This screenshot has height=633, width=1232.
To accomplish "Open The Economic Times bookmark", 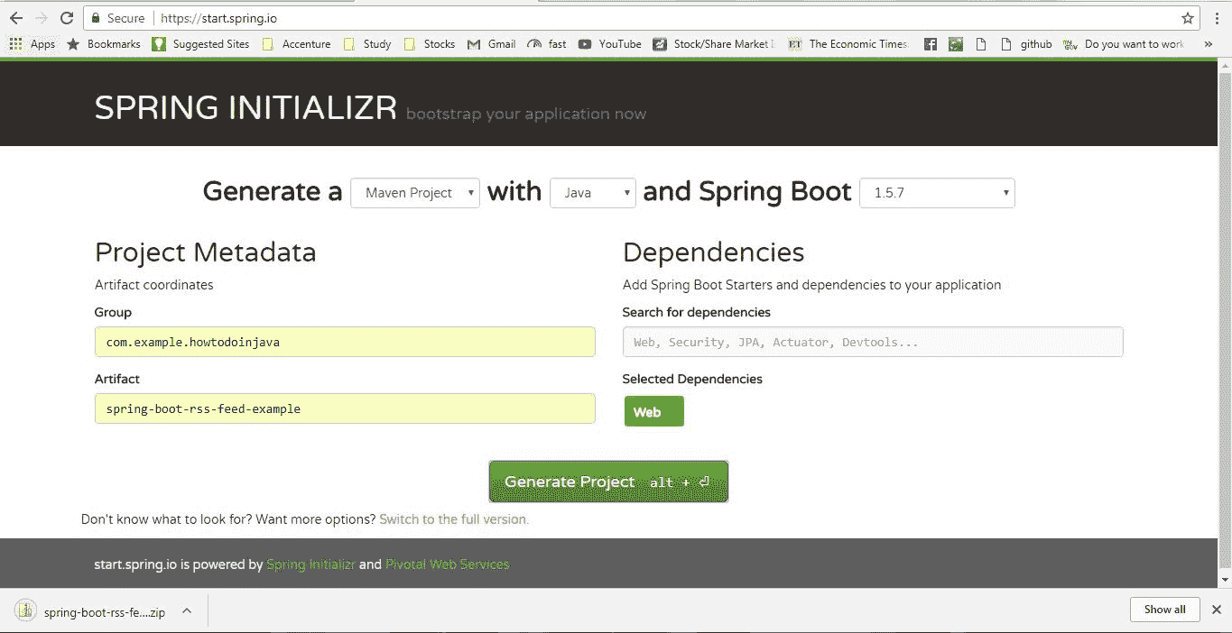I will tap(848, 43).
